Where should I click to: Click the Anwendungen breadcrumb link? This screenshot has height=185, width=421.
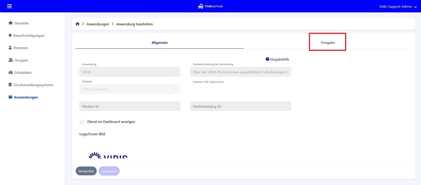pos(98,24)
